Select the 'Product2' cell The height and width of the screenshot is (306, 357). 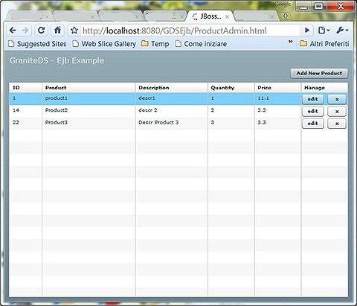[89, 110]
